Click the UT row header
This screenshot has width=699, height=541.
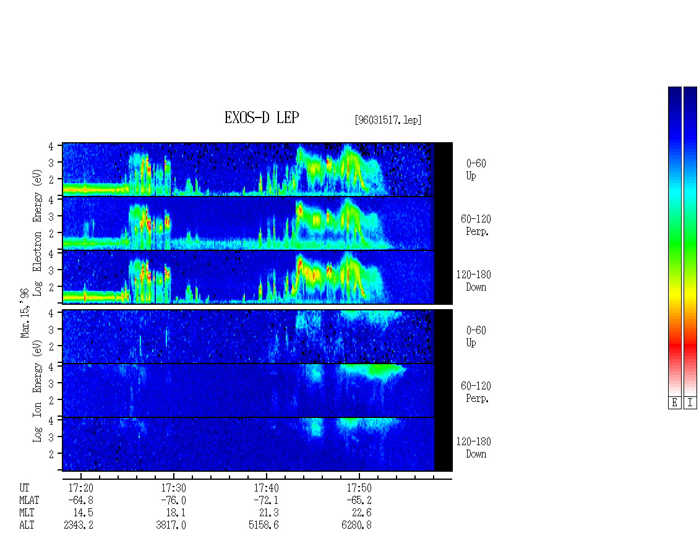[x=24, y=488]
